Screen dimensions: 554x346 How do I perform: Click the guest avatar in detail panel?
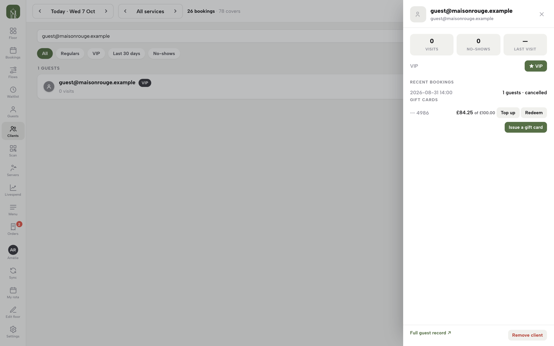tap(418, 14)
